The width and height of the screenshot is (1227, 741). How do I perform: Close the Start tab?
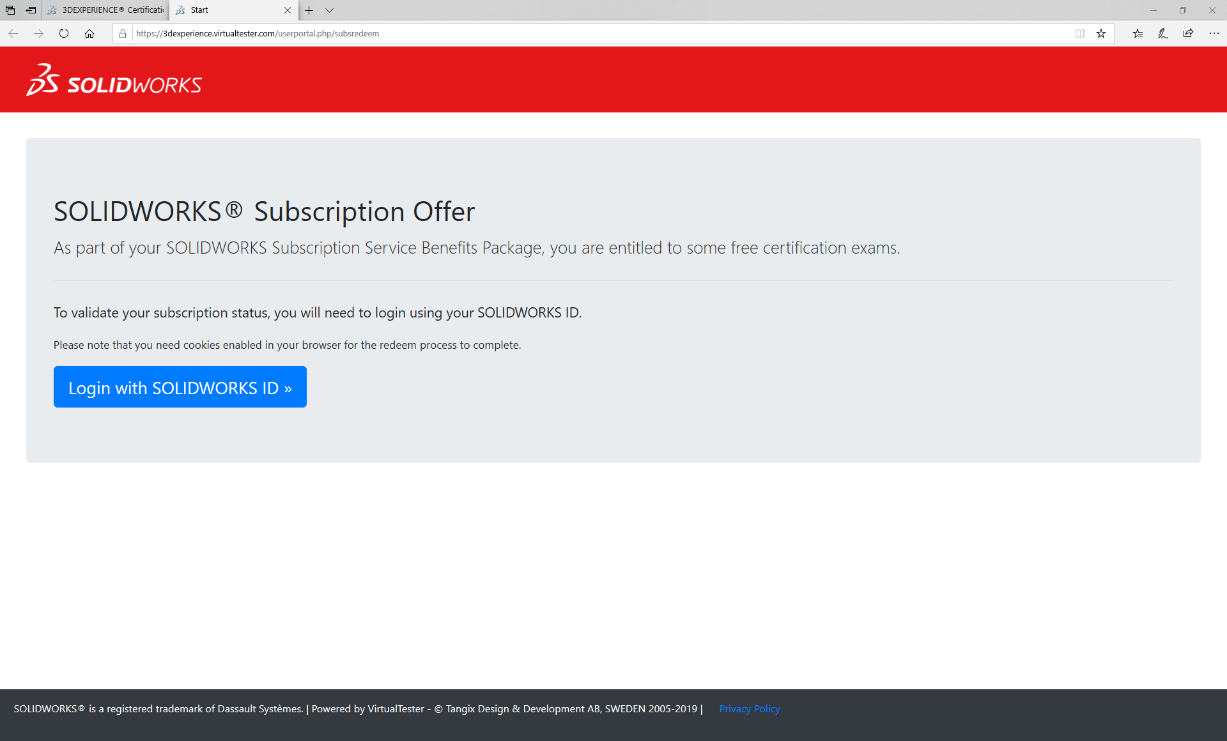click(x=288, y=10)
